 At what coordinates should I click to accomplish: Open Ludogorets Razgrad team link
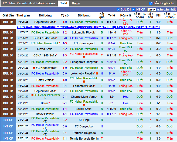pyautogui.click(x=84, y=62)
